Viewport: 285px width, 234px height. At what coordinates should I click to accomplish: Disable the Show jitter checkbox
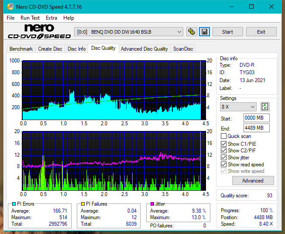pos(223,158)
